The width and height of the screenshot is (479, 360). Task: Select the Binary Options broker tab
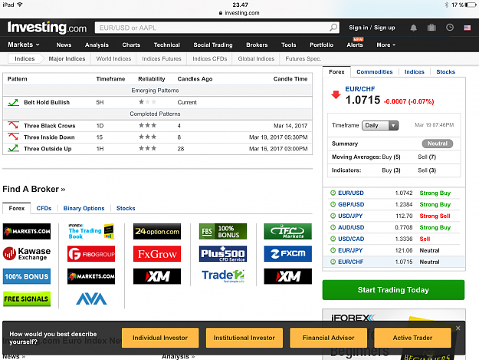(84, 208)
